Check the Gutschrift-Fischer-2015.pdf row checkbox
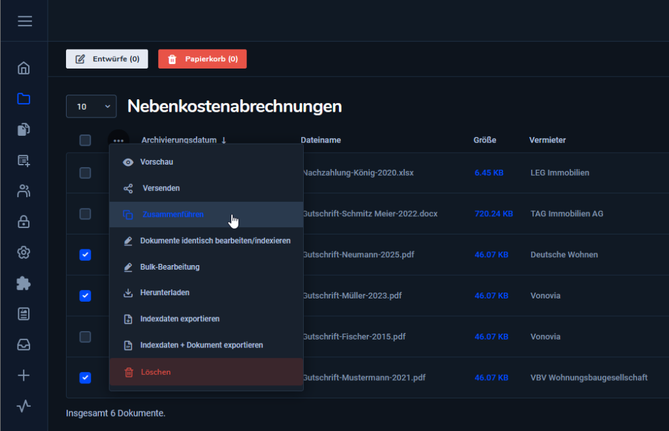The image size is (669, 431). coord(86,336)
